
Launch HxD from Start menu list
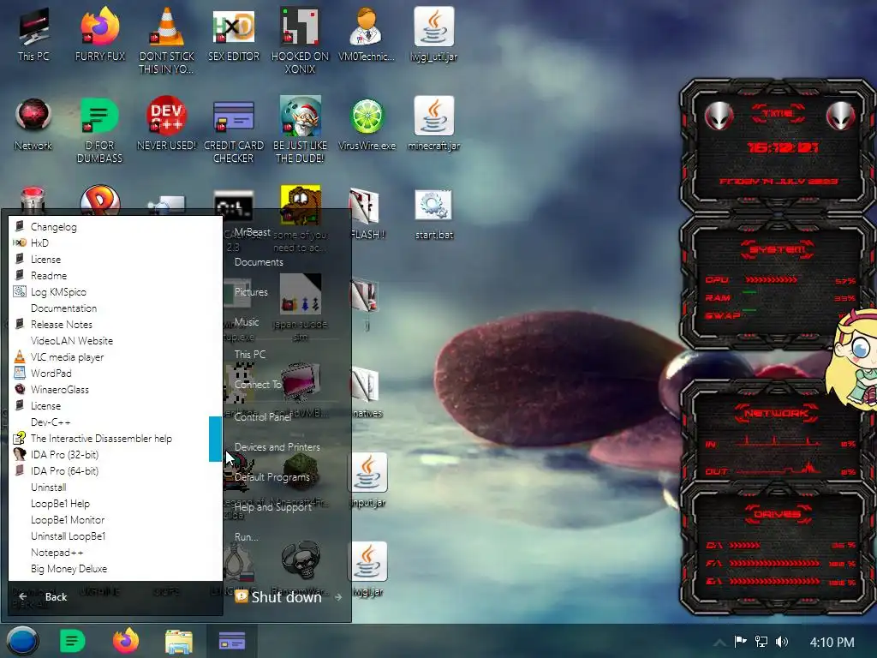(116, 242)
